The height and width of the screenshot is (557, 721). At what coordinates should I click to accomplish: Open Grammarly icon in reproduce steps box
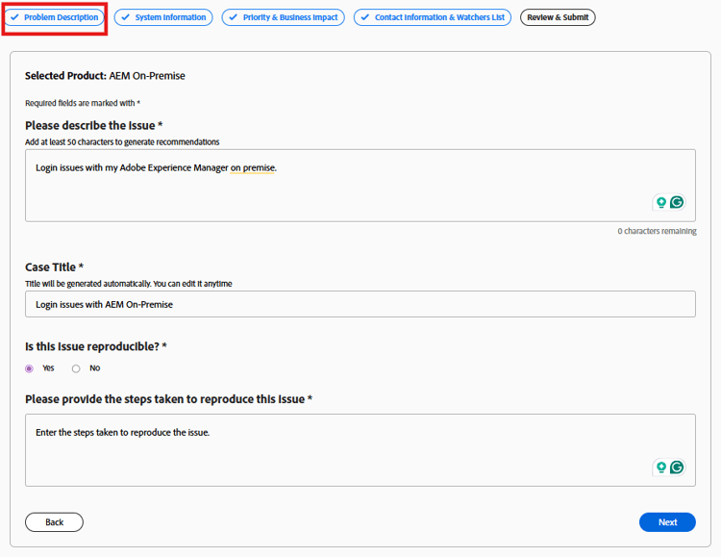click(677, 468)
